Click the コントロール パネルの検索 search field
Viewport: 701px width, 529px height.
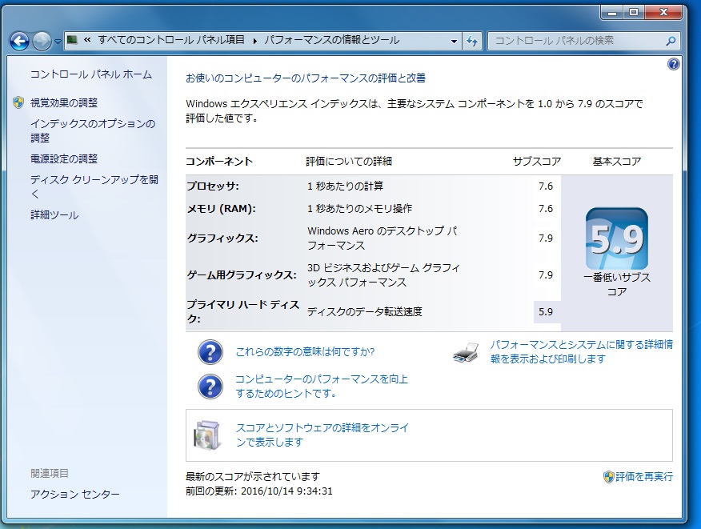click(576, 41)
